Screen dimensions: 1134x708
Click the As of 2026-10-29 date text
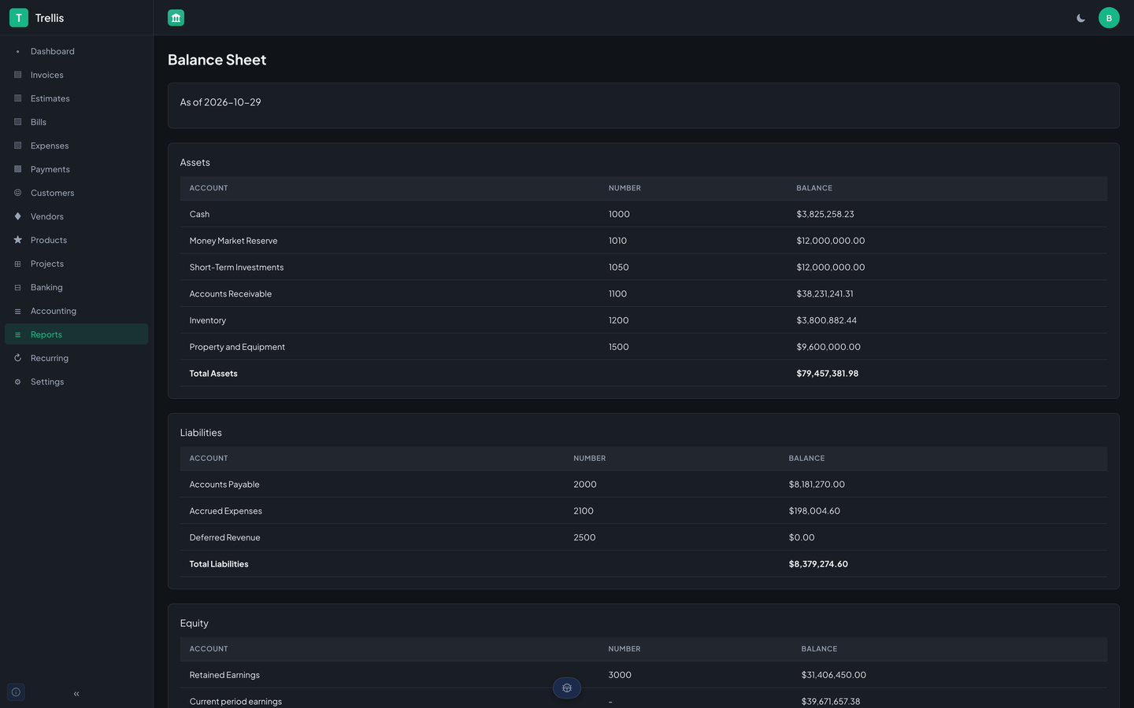tap(220, 102)
